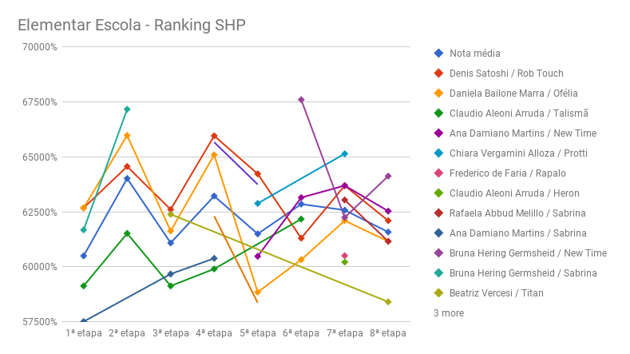Click the green Talismã legend diamond
The height and width of the screenshot is (354, 630).
tap(438, 113)
